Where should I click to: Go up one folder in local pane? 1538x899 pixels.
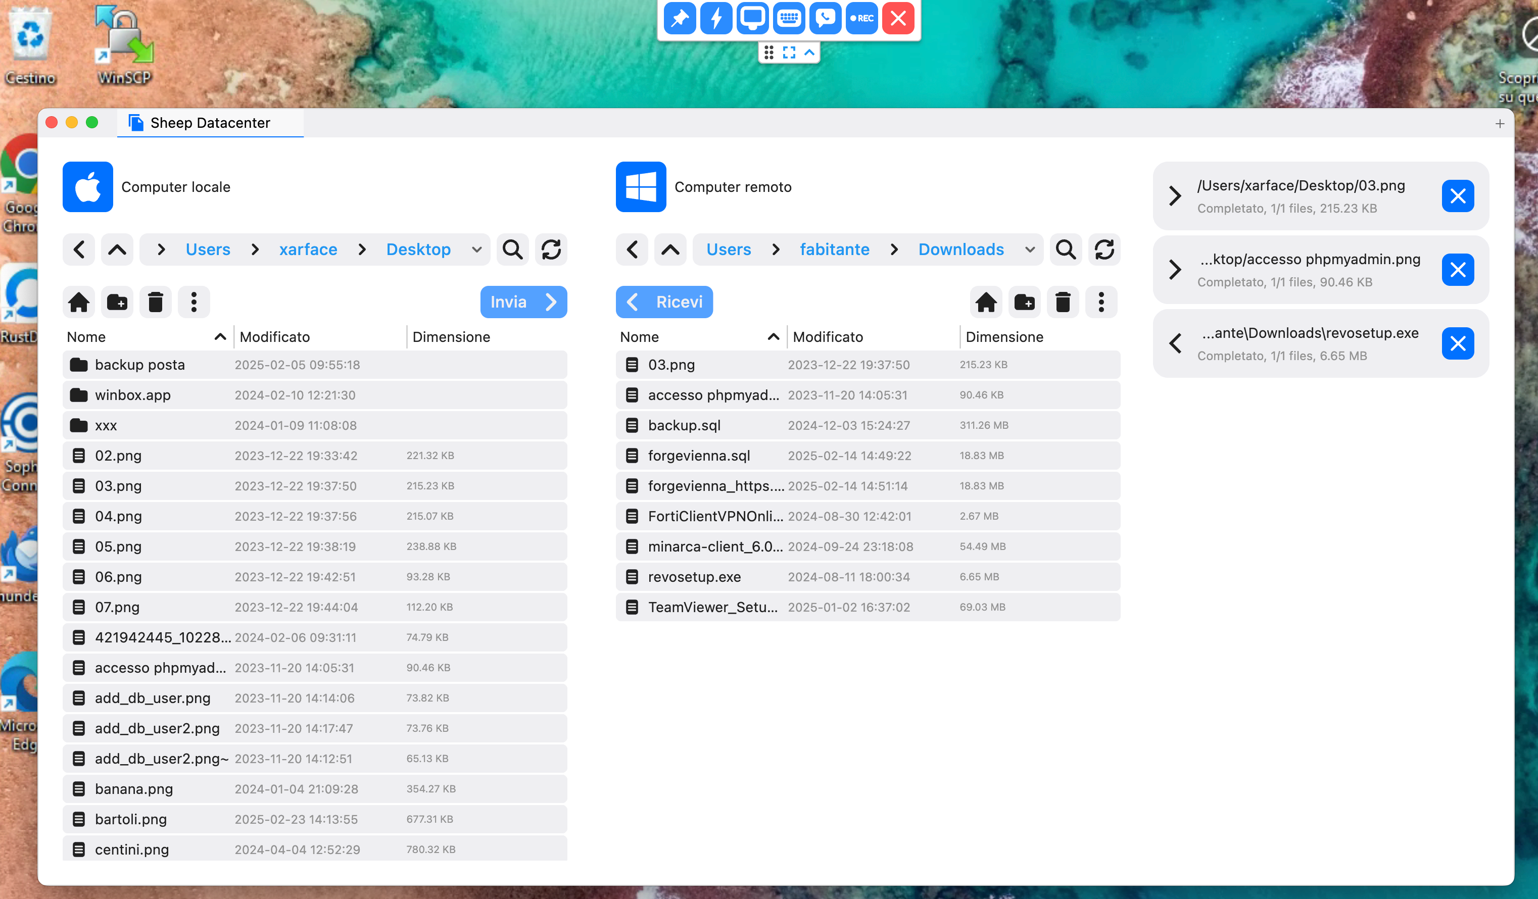117,249
